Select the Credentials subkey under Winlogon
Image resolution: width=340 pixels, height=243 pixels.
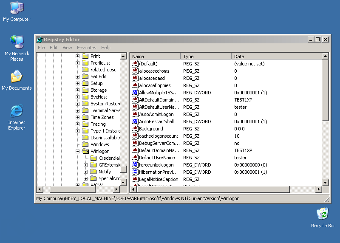[109, 158]
